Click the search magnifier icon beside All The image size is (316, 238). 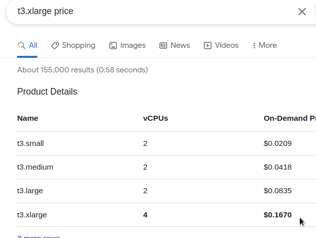[21, 45]
